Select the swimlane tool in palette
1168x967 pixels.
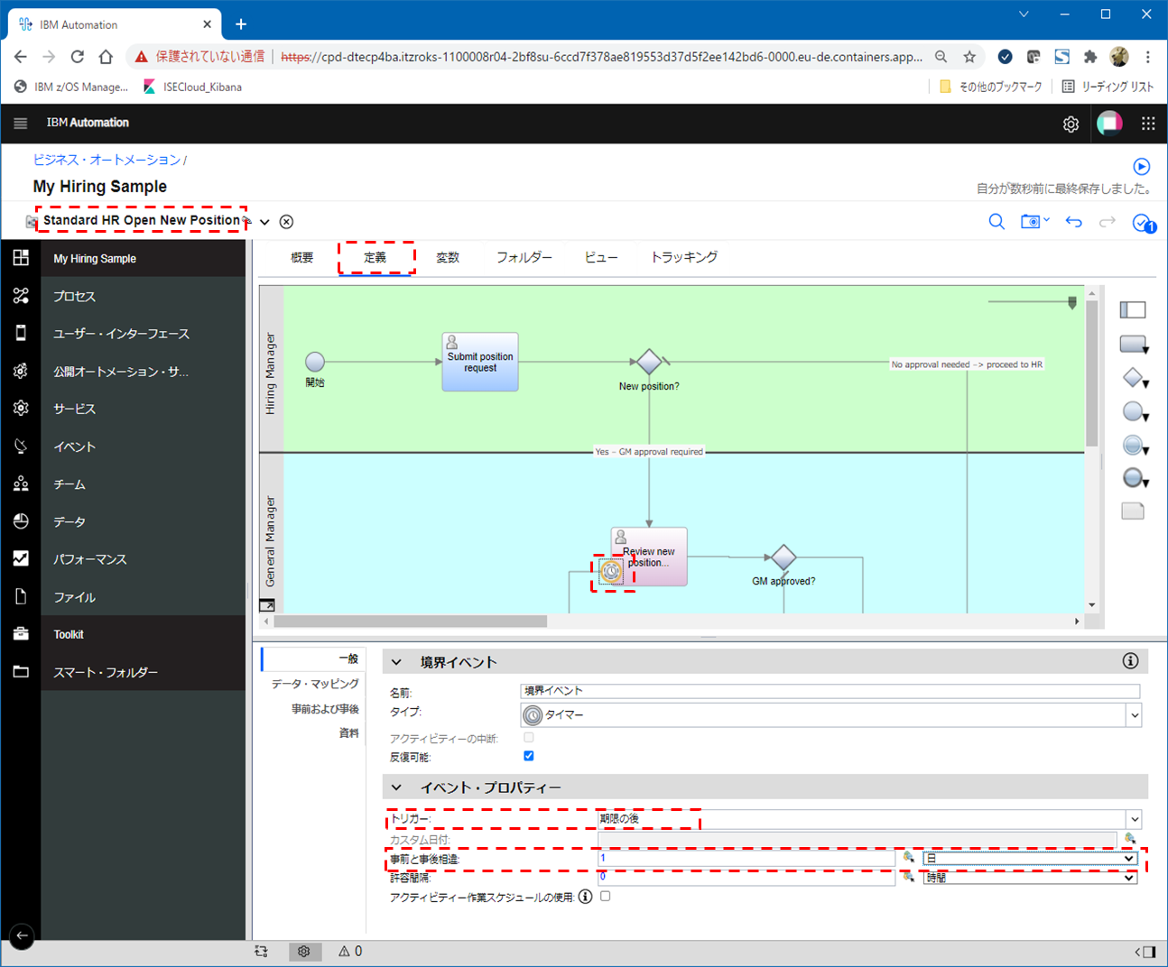(1133, 309)
